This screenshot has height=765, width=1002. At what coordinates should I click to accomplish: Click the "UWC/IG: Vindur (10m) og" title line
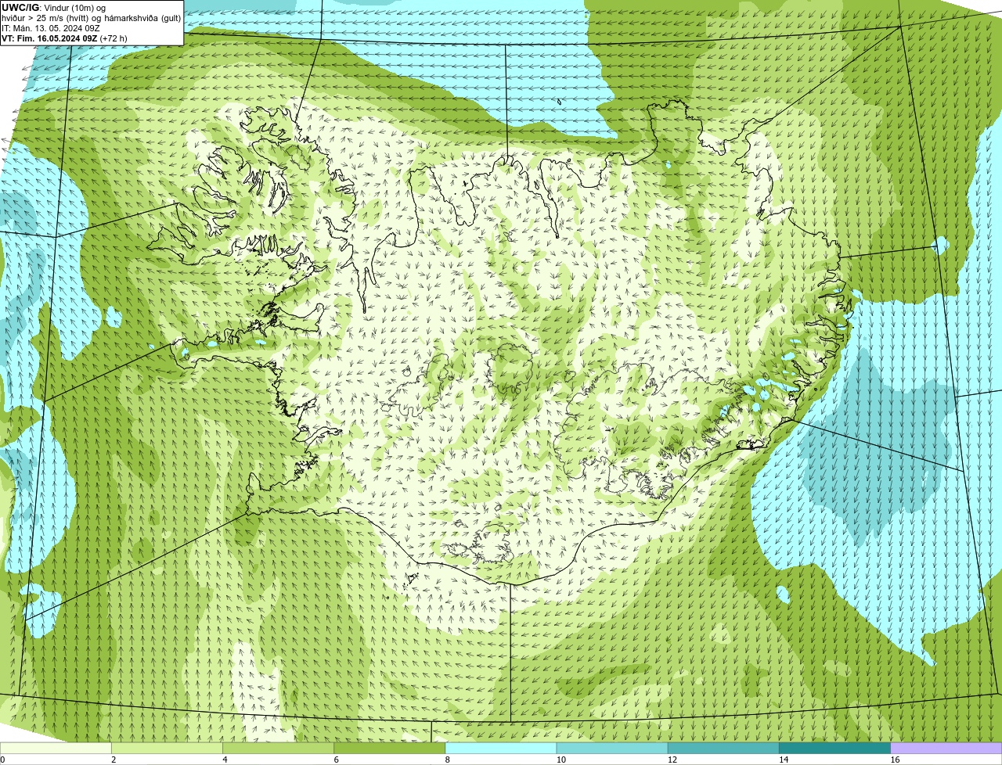[53, 8]
